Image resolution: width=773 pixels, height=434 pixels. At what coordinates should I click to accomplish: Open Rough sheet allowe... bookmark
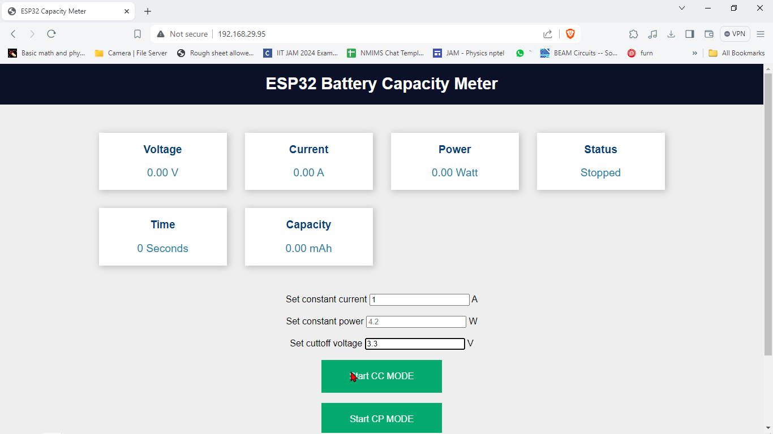pyautogui.click(x=216, y=53)
